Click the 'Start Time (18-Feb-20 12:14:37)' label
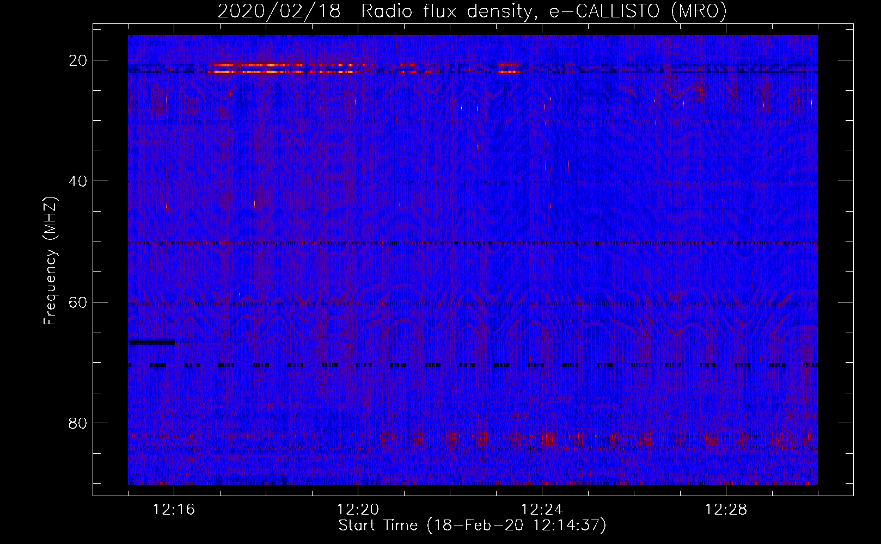This screenshot has width=881, height=544. [472, 526]
